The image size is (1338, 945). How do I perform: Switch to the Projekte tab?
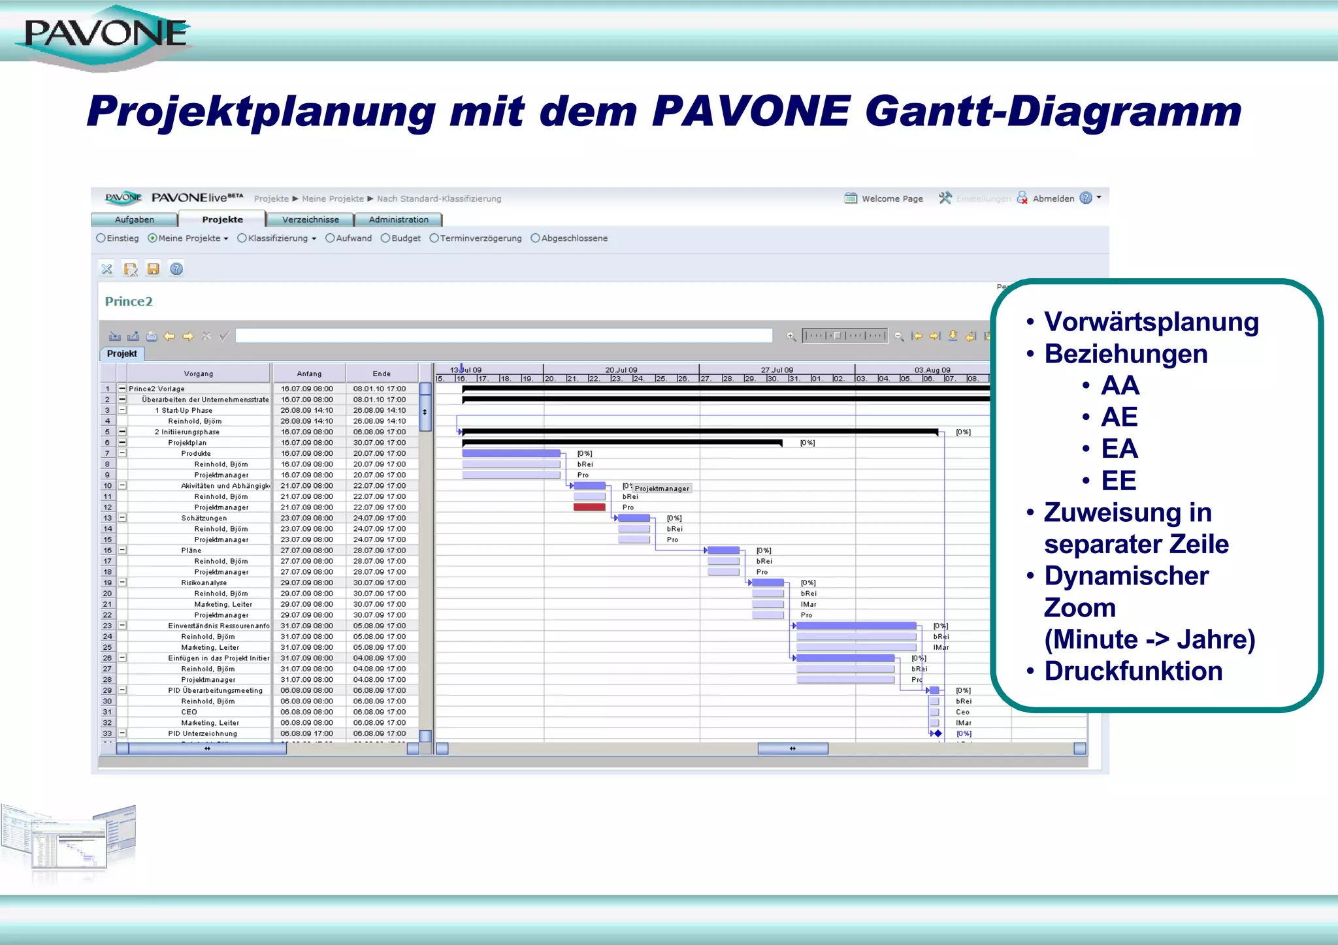pyautogui.click(x=222, y=219)
